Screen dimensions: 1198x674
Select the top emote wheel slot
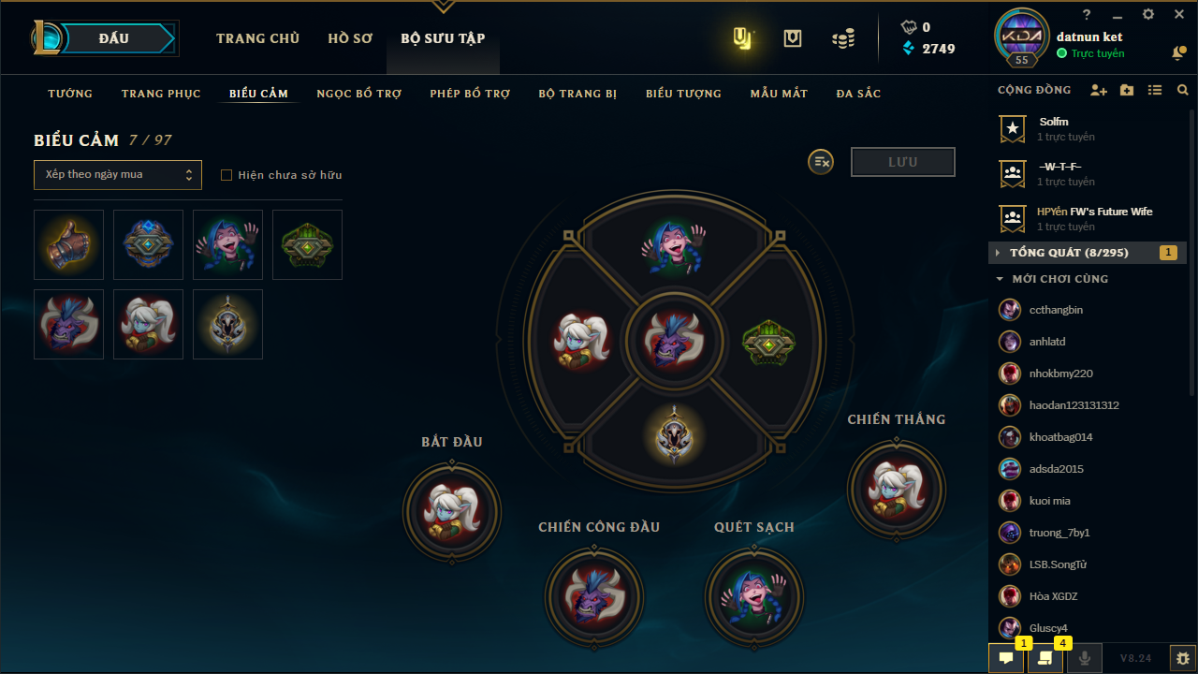coord(674,246)
